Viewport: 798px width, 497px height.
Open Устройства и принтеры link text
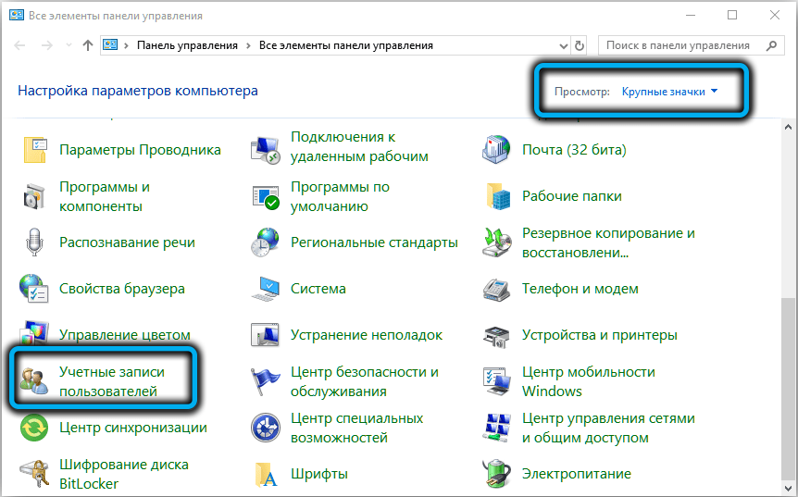pos(600,335)
